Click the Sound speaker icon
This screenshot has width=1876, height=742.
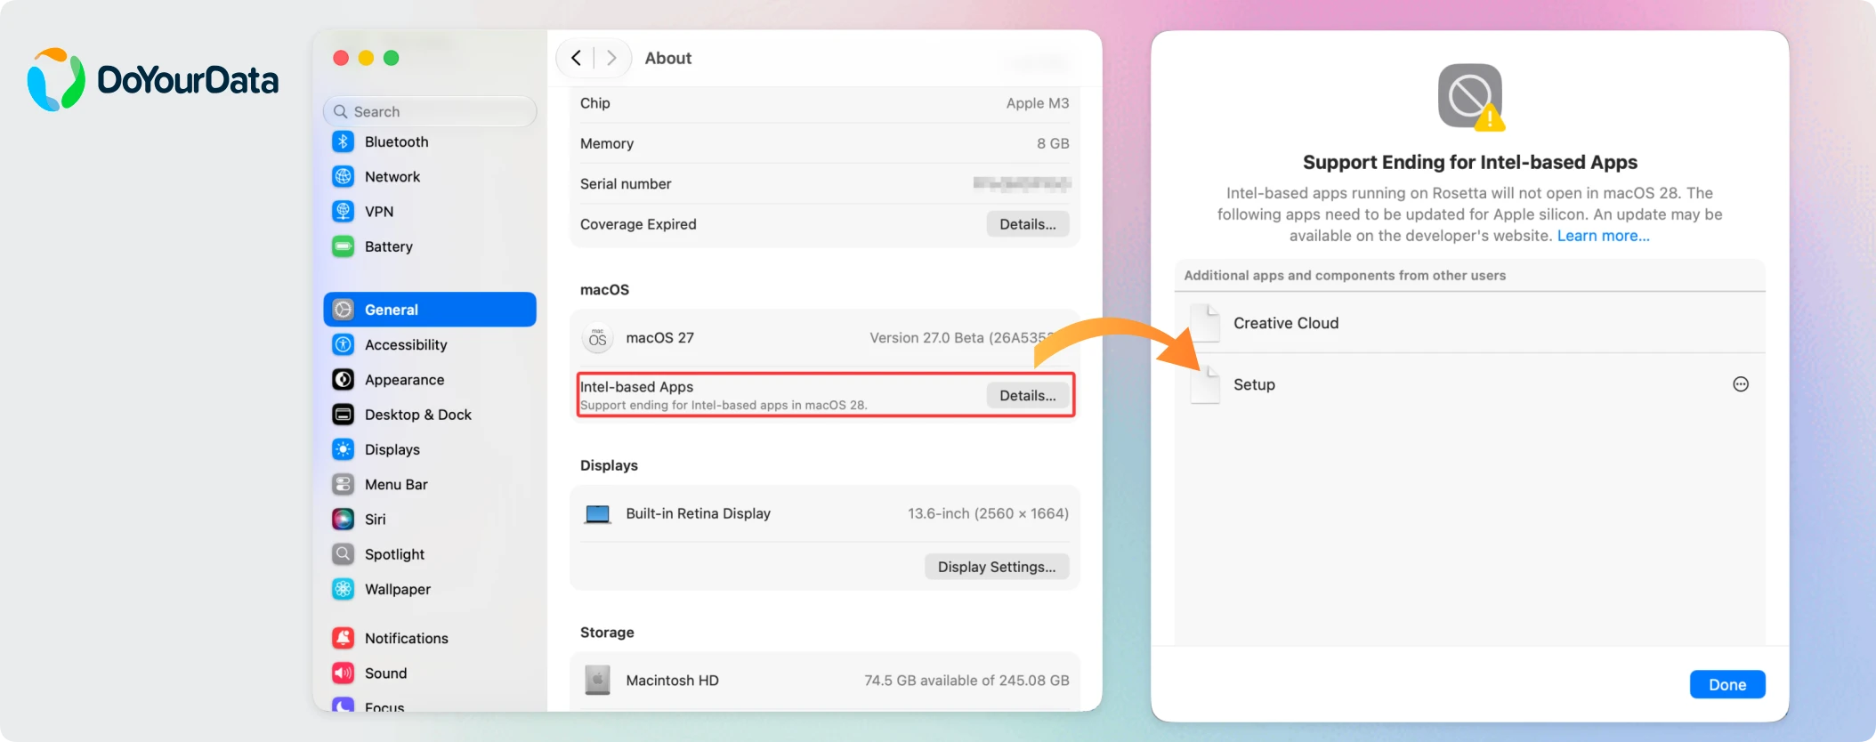click(343, 673)
